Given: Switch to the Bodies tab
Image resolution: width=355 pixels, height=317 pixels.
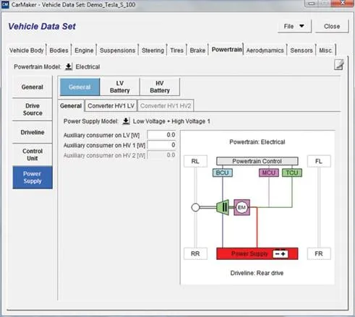Looking at the screenshot, I should point(59,51).
